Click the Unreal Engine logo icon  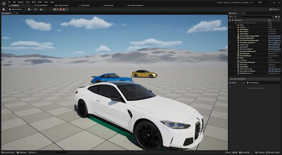click(x=4, y=4)
